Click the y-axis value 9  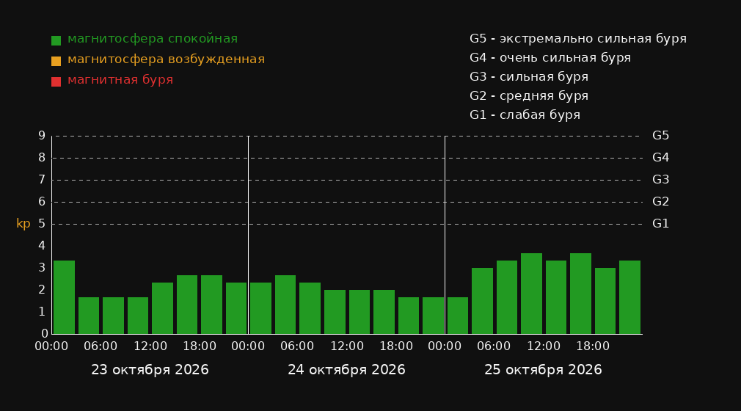coord(42,136)
